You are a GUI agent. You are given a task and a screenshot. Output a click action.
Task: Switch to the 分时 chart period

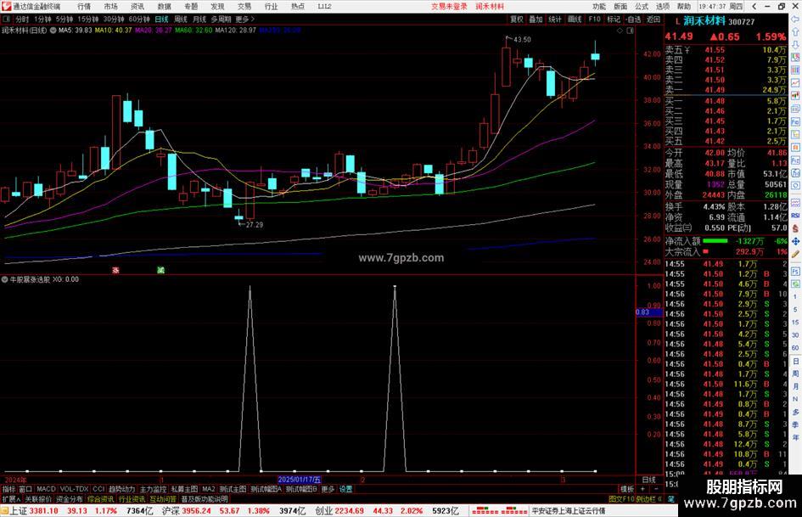(x=22, y=20)
